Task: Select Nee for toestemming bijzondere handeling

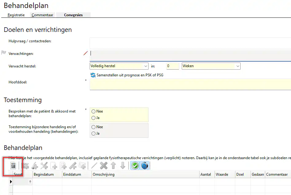Action: (94, 127)
